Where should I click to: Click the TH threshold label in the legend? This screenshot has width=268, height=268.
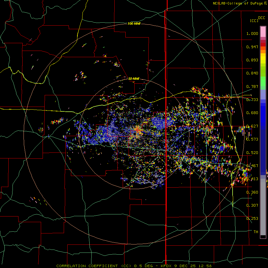(256, 232)
